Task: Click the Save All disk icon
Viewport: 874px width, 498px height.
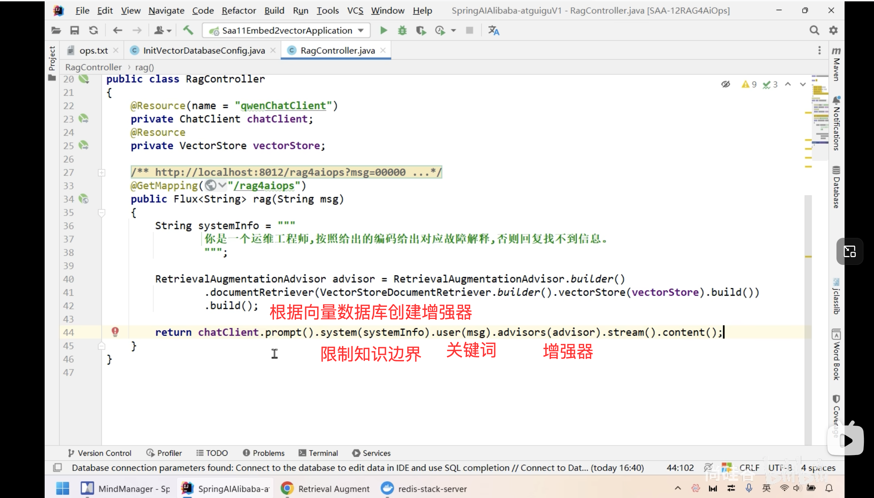Action: click(74, 30)
